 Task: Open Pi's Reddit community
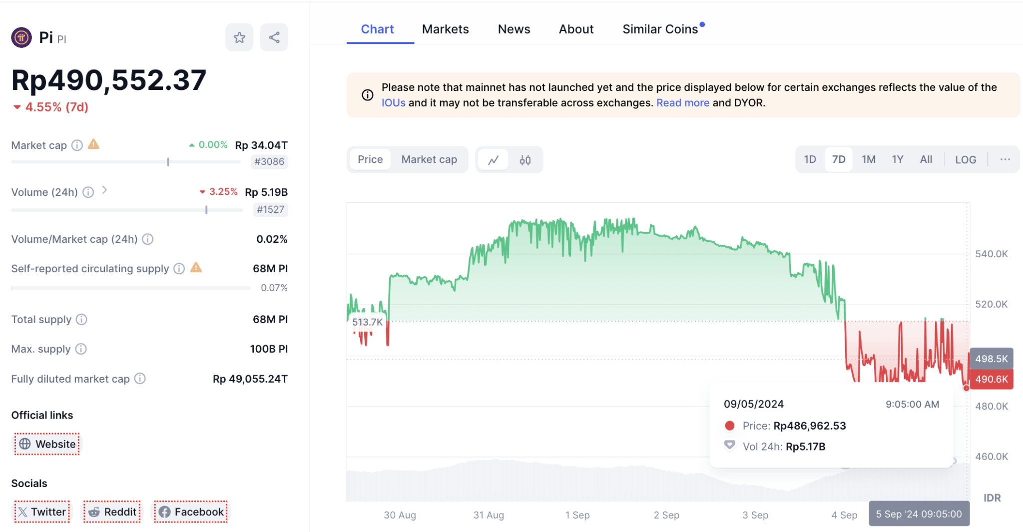tap(111, 512)
